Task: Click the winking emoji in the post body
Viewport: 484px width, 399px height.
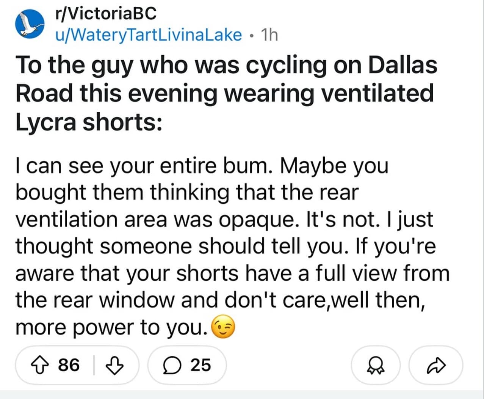Action: coord(224,327)
